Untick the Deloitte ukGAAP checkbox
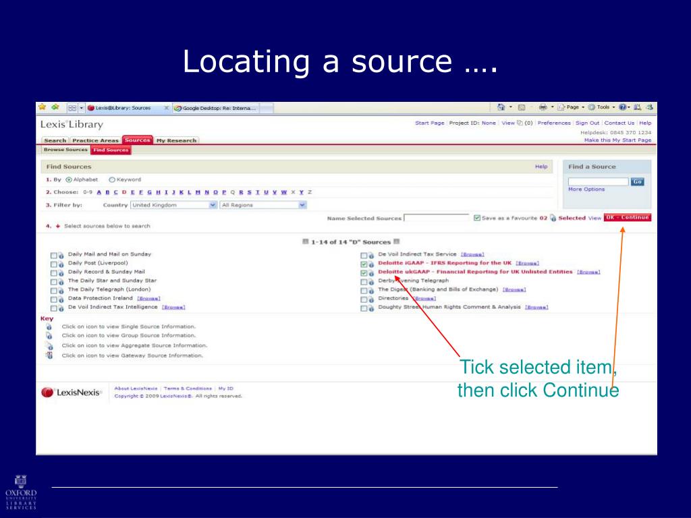The width and height of the screenshot is (691, 518). coord(364,273)
